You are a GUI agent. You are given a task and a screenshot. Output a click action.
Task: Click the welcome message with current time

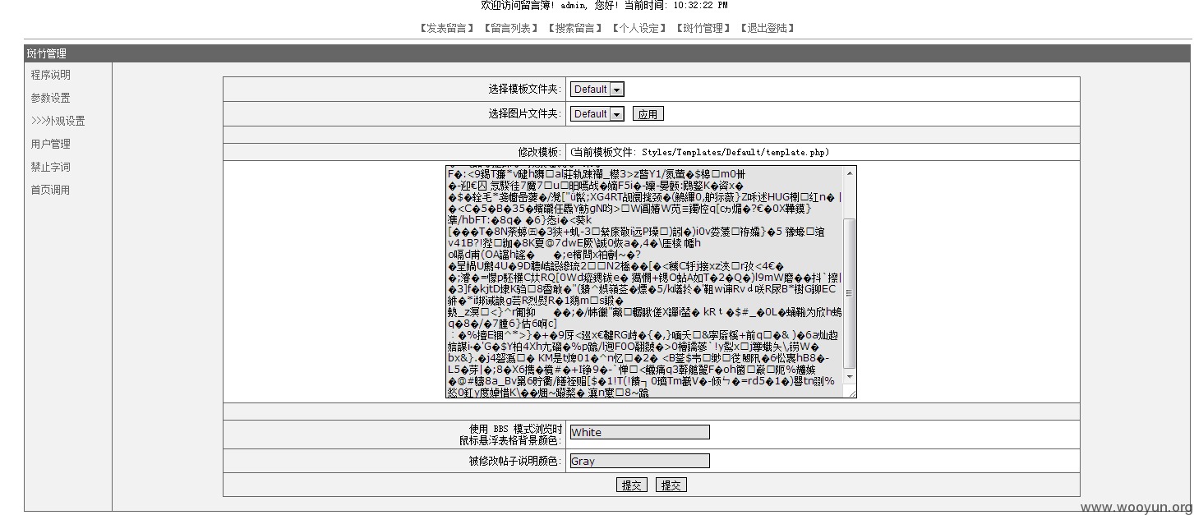tap(604, 6)
